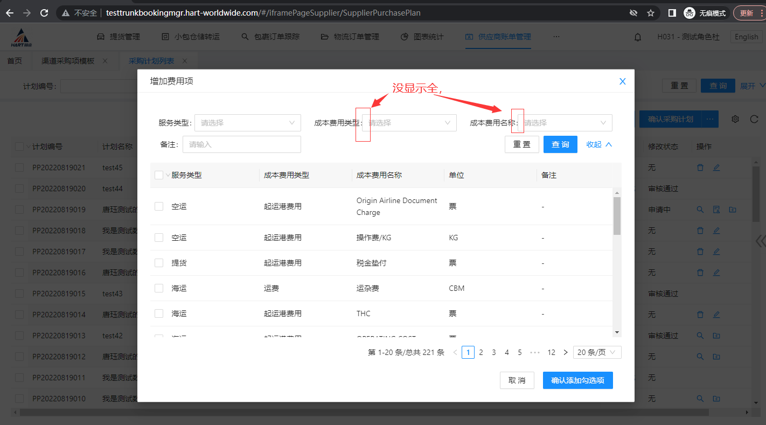Click the notification bell icon
Screen dimensions: 766x425
tap(638, 37)
